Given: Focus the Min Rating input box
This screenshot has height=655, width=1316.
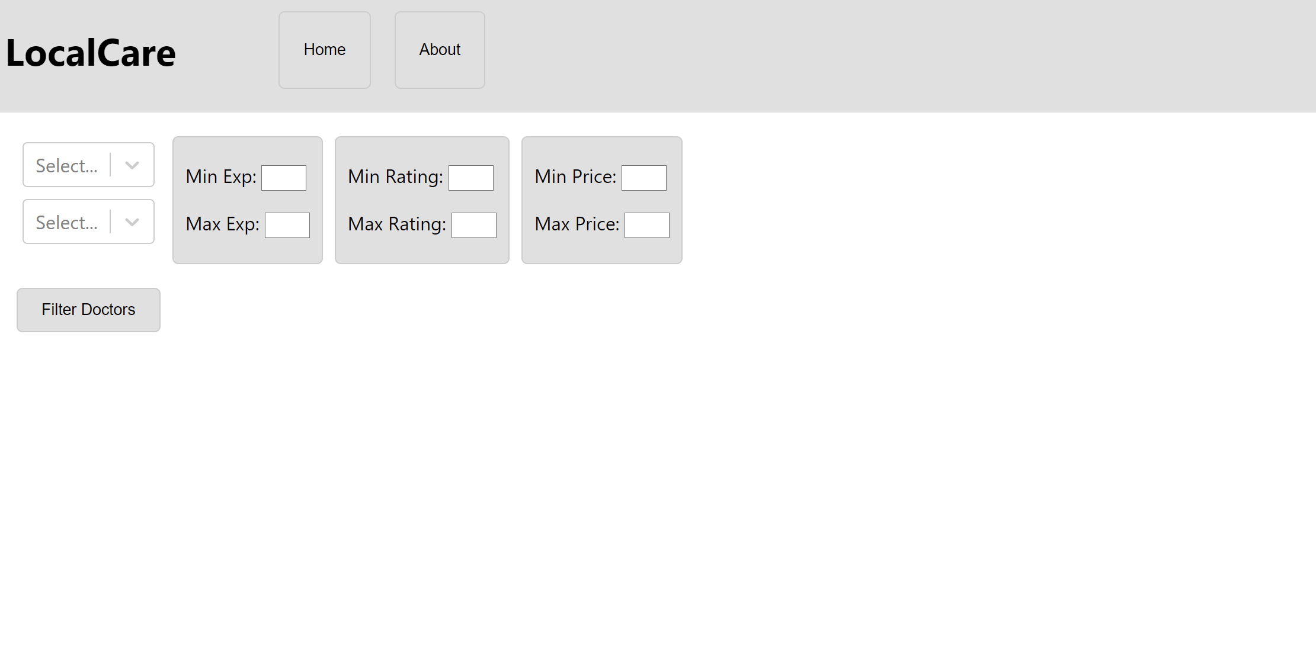Looking at the screenshot, I should [471, 178].
